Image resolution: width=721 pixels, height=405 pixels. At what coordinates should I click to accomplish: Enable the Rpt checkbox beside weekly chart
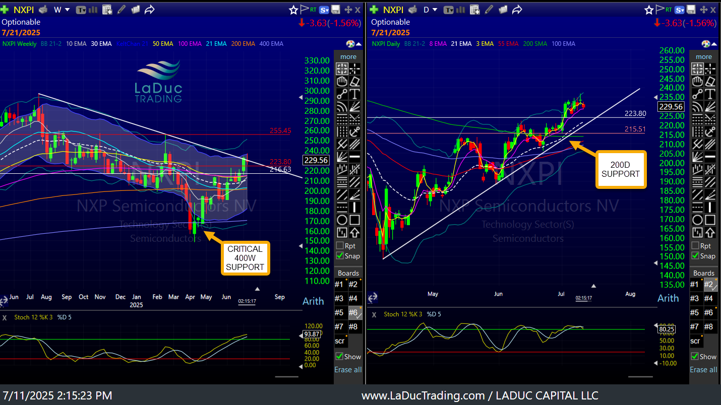click(x=340, y=246)
